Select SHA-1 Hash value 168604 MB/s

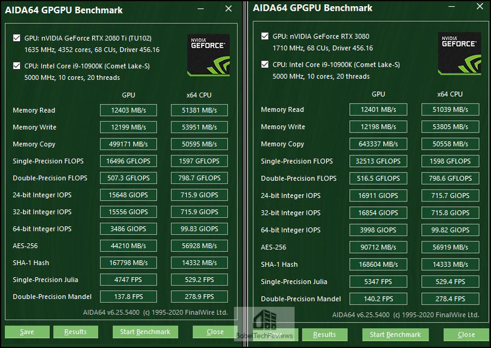(x=378, y=264)
